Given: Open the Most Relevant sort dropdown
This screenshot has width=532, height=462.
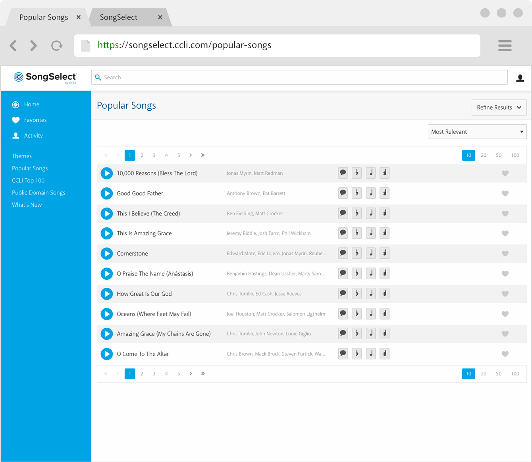Looking at the screenshot, I should click(x=477, y=132).
